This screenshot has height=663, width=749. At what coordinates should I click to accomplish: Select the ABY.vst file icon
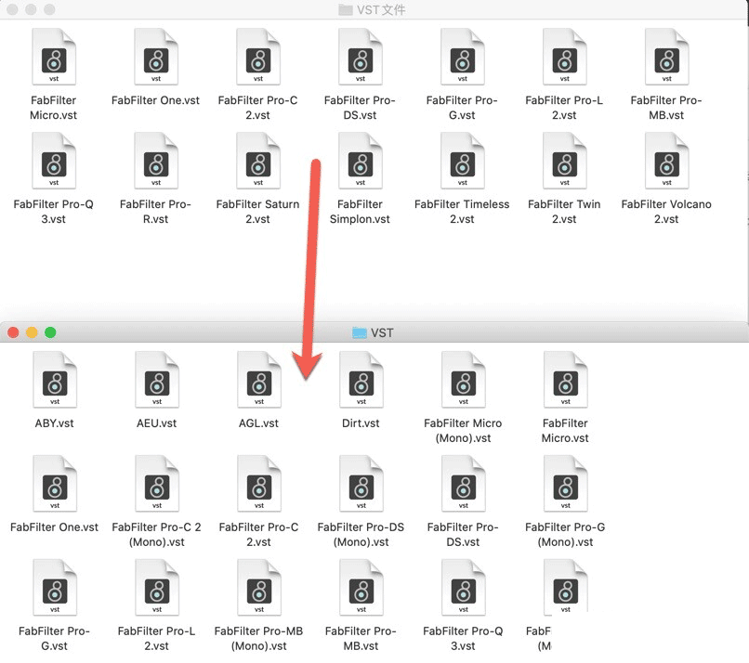[x=55, y=380]
